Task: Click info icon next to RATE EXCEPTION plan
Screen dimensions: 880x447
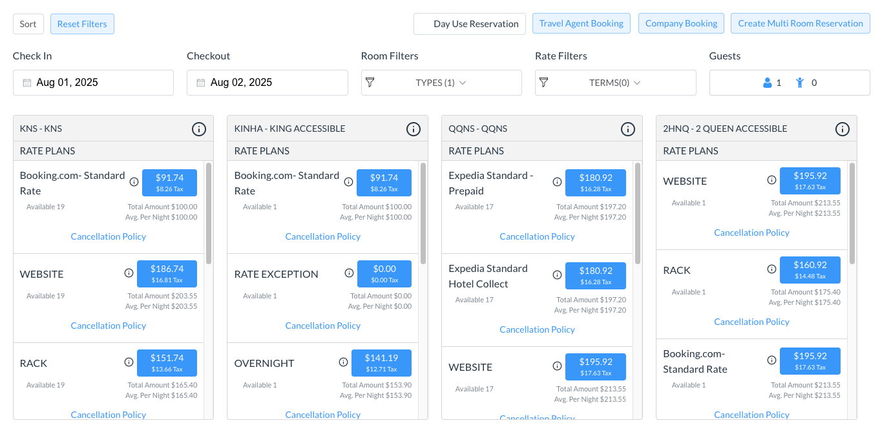Action: (349, 273)
